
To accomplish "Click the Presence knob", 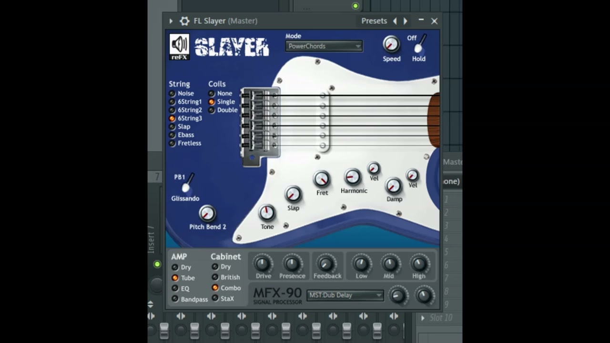I will click(x=292, y=263).
